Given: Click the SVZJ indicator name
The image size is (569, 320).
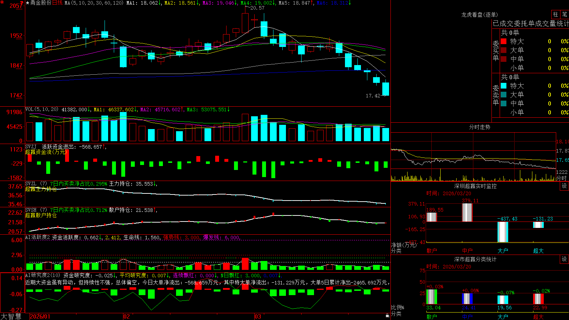Looking at the screenshot, I should click(x=31, y=146).
